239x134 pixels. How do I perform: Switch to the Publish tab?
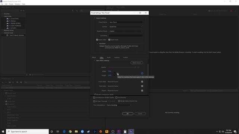125,57
